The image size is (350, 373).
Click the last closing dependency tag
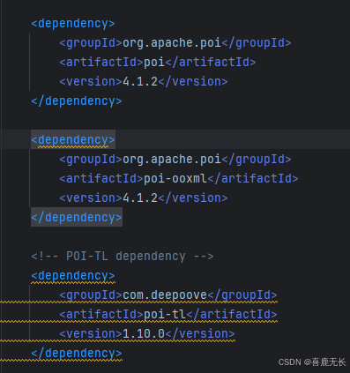(77, 354)
